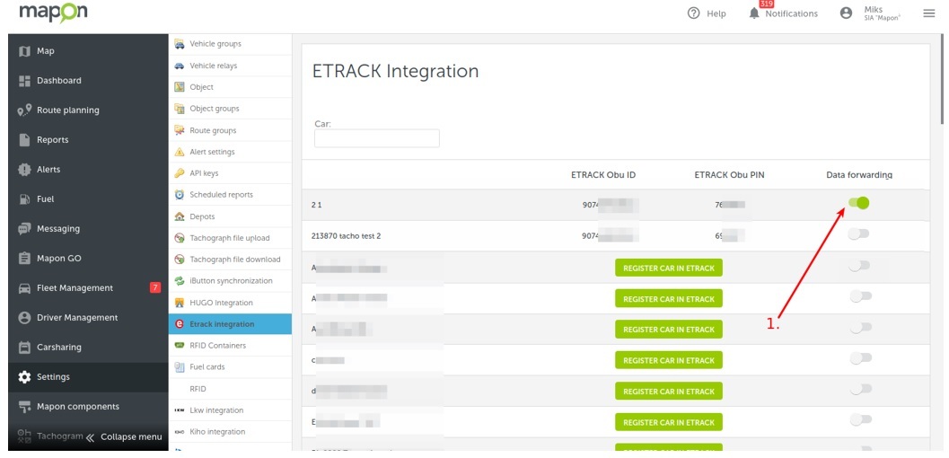Screen dimensions: 949x458
Task: Click the Mapon logo
Action: pyautogui.click(x=53, y=13)
